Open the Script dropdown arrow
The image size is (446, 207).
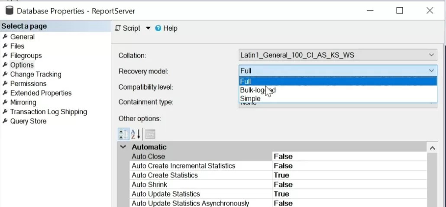point(148,28)
